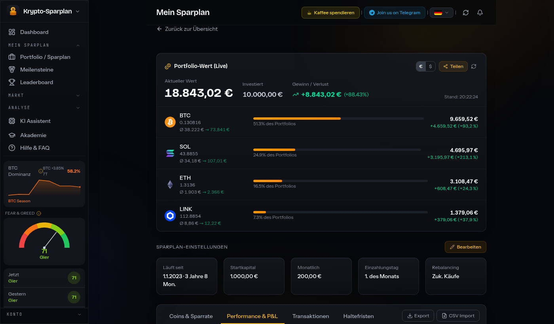The width and height of the screenshot is (554, 324).
Task: Open the Dashboard sidebar item
Action: [44, 32]
